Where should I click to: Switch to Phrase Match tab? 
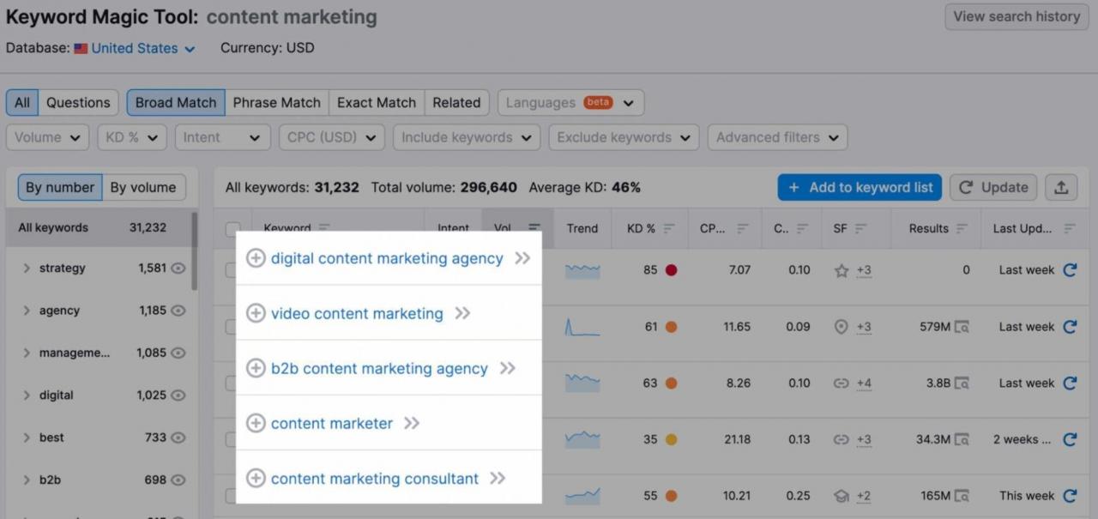pos(276,103)
